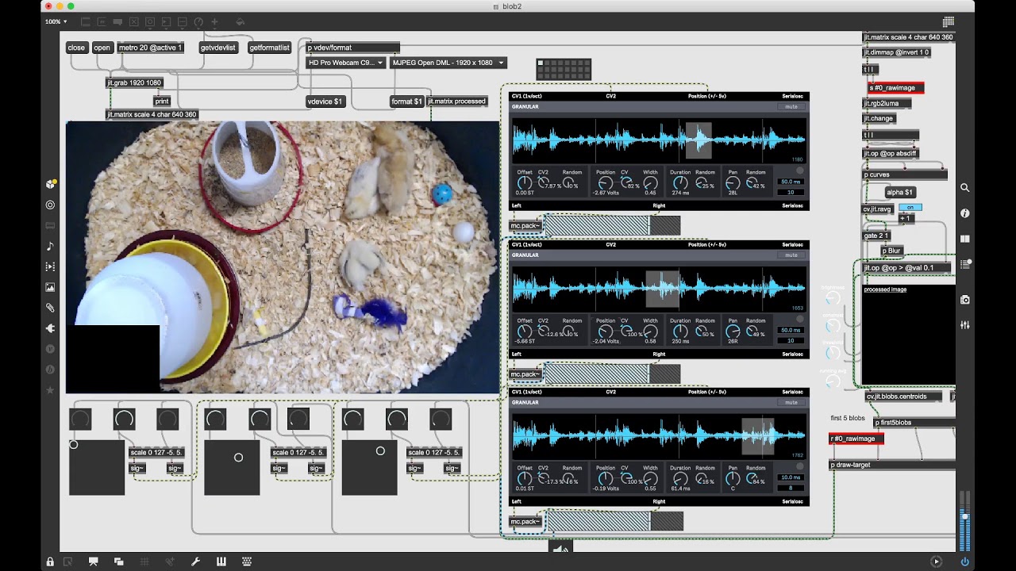Click the getvdevlist message button
The height and width of the screenshot is (571, 1016).
click(218, 48)
